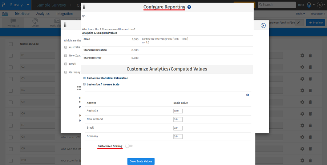Toggle the Customized Scaling switch
The image size is (327, 165).
pyautogui.click(x=129, y=146)
